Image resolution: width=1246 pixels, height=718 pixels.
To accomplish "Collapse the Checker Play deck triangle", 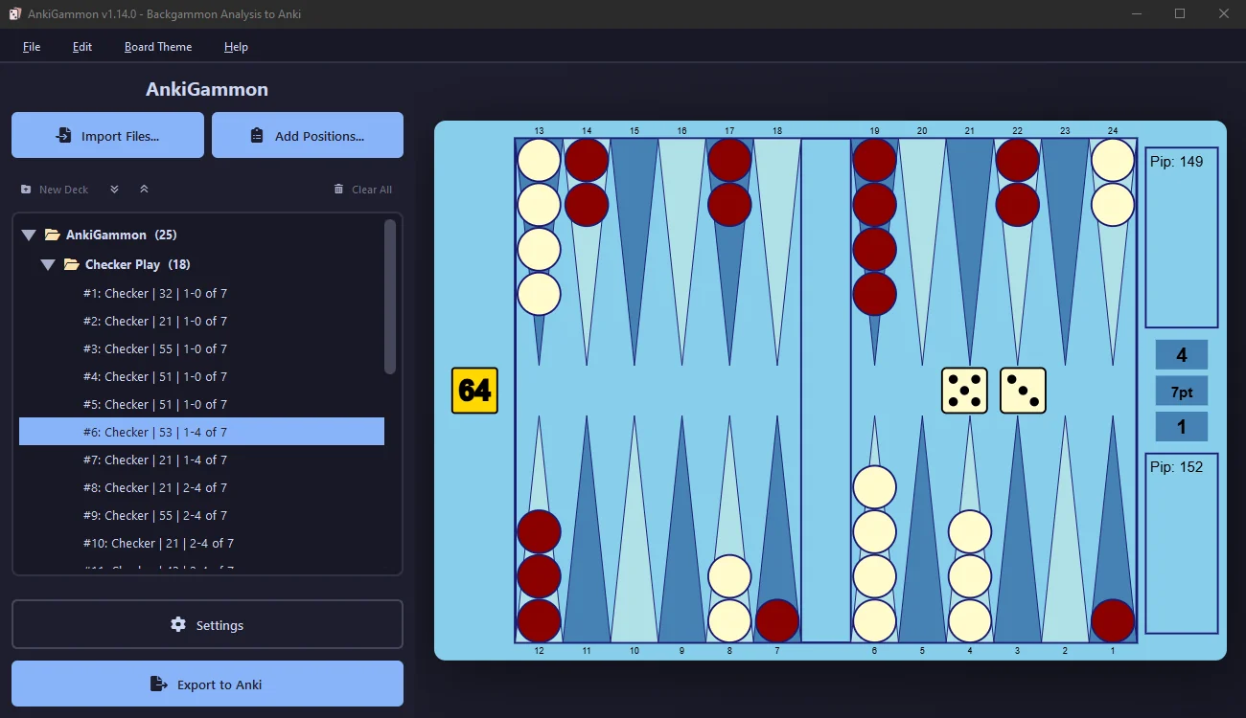I will click(48, 264).
